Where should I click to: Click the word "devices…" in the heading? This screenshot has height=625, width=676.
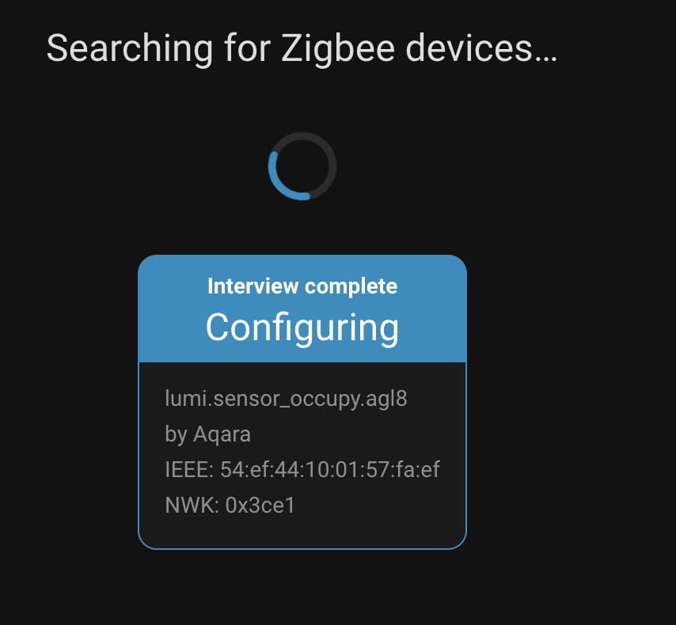481,49
